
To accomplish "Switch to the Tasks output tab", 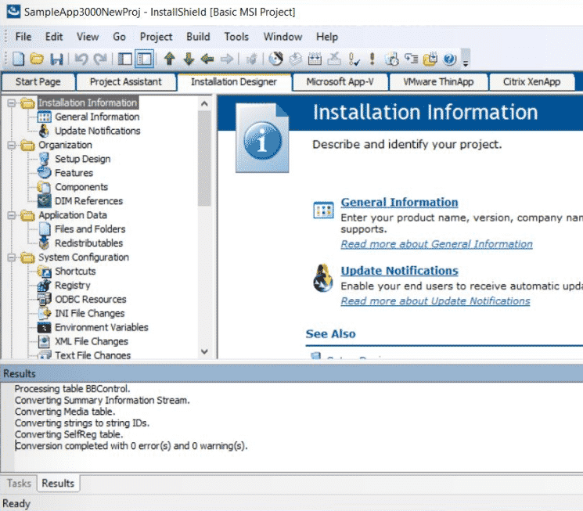I will click(x=19, y=484).
